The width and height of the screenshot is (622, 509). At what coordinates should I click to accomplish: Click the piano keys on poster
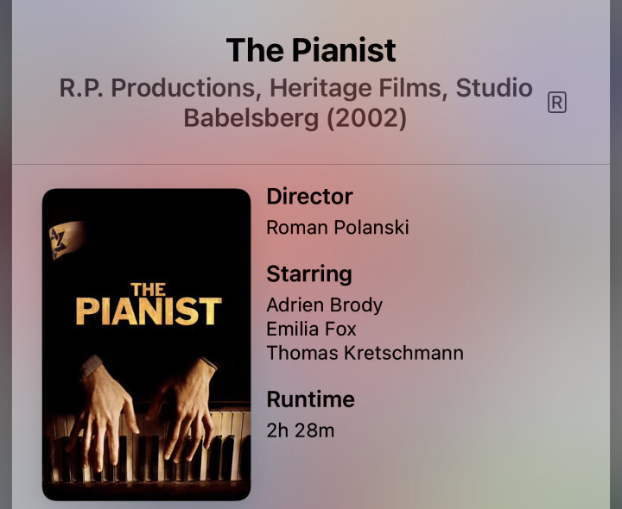point(147,448)
